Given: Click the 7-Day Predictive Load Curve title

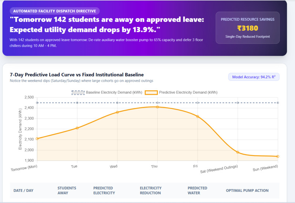Looking at the screenshot, I should [x=77, y=75].
